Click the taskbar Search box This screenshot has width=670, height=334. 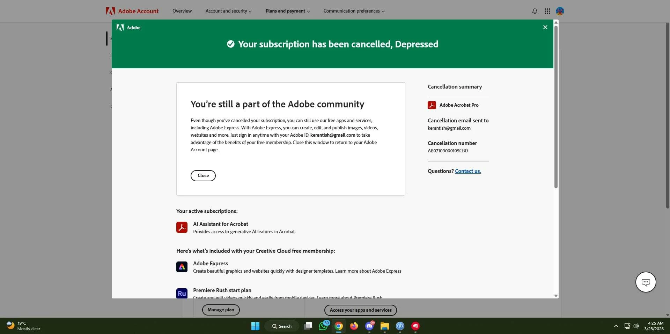282,326
